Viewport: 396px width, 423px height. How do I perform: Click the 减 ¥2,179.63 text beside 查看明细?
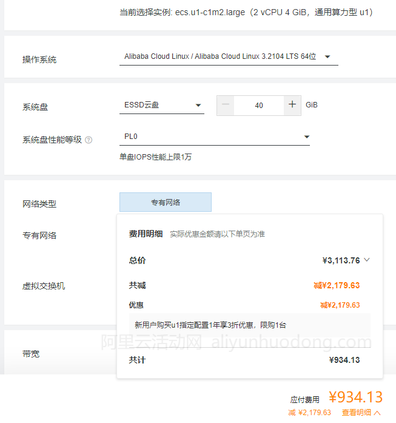[x=309, y=413]
